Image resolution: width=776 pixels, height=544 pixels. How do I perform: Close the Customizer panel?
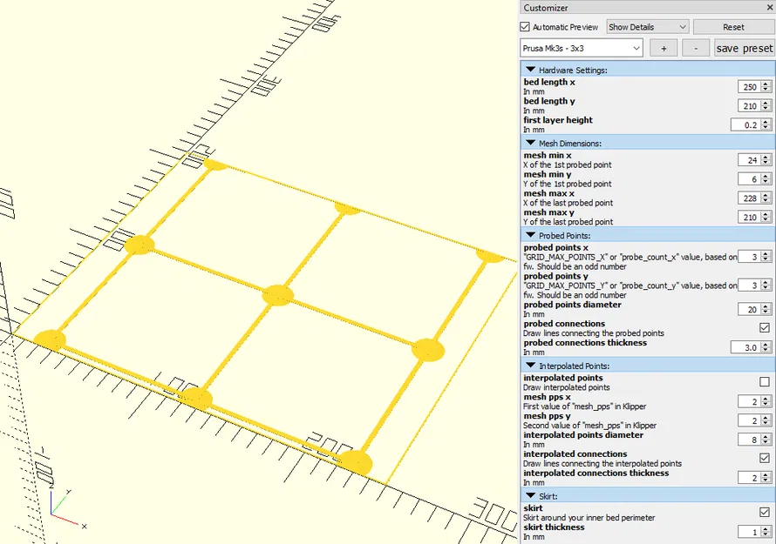(770, 8)
